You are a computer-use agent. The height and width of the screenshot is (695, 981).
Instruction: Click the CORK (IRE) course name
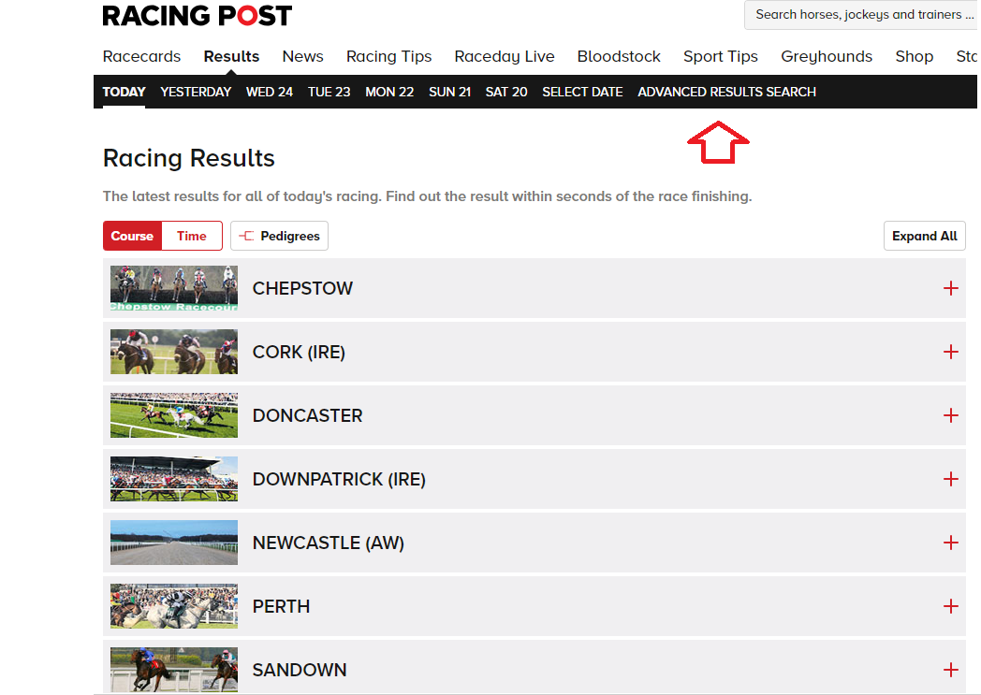click(x=299, y=352)
